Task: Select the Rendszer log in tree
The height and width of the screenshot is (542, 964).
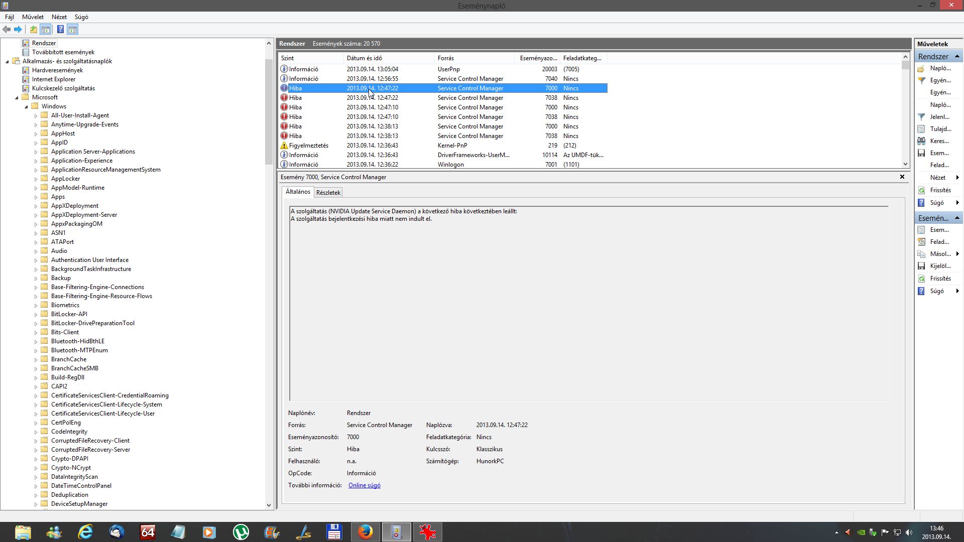Action: (x=44, y=43)
